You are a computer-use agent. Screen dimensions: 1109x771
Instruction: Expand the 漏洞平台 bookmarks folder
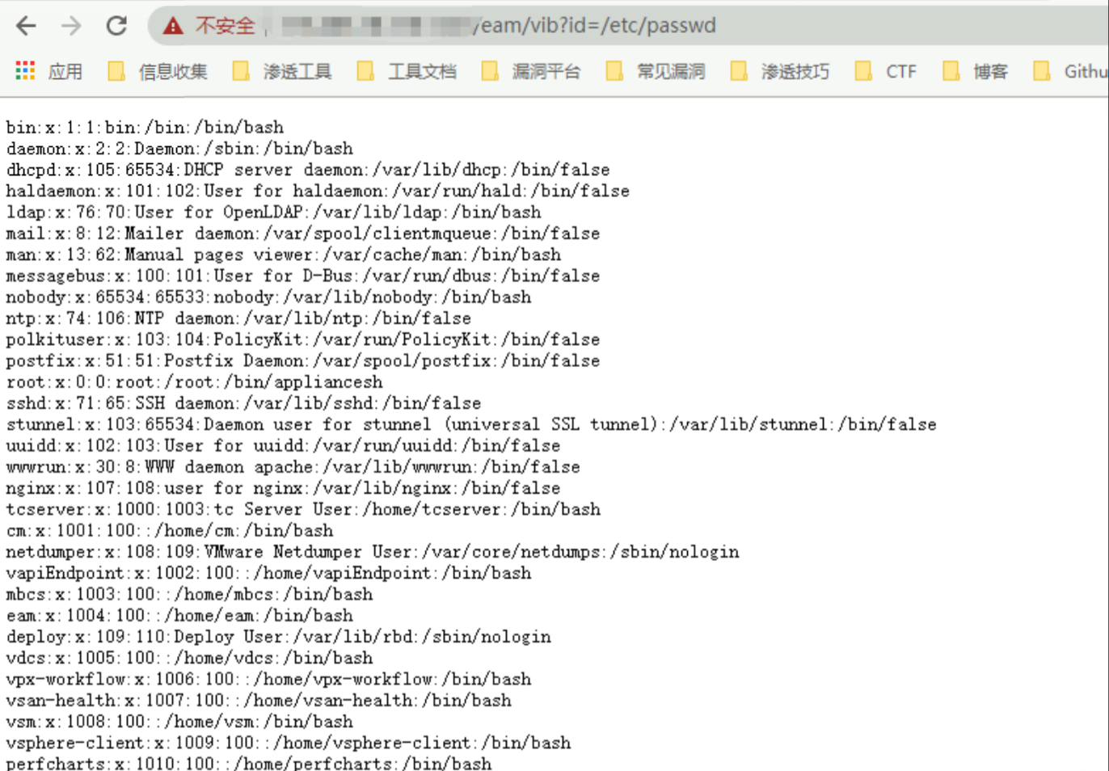pos(533,72)
